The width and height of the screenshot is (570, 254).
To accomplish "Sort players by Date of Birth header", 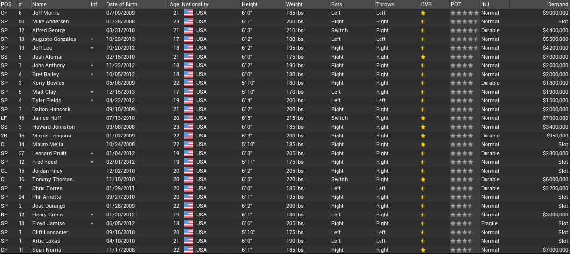I will (122, 4).
